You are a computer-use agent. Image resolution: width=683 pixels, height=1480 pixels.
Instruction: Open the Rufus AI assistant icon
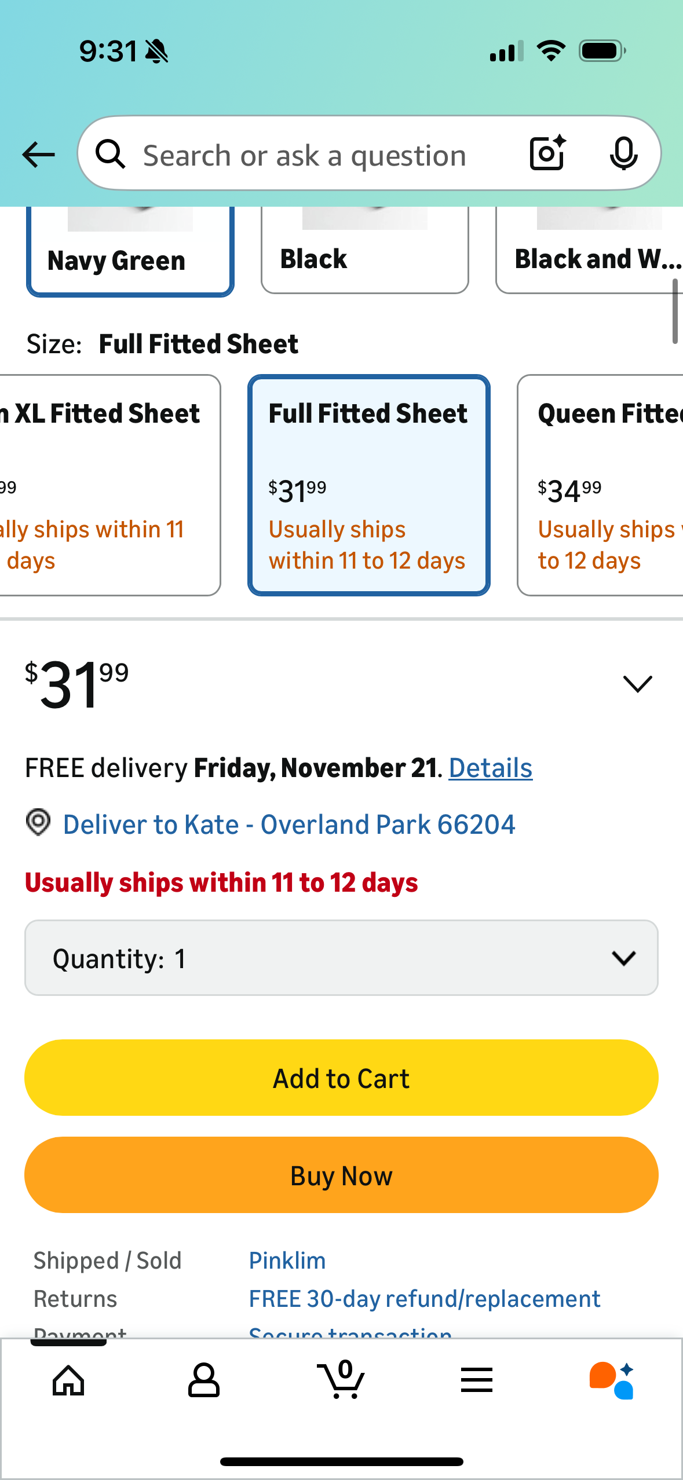click(612, 1380)
